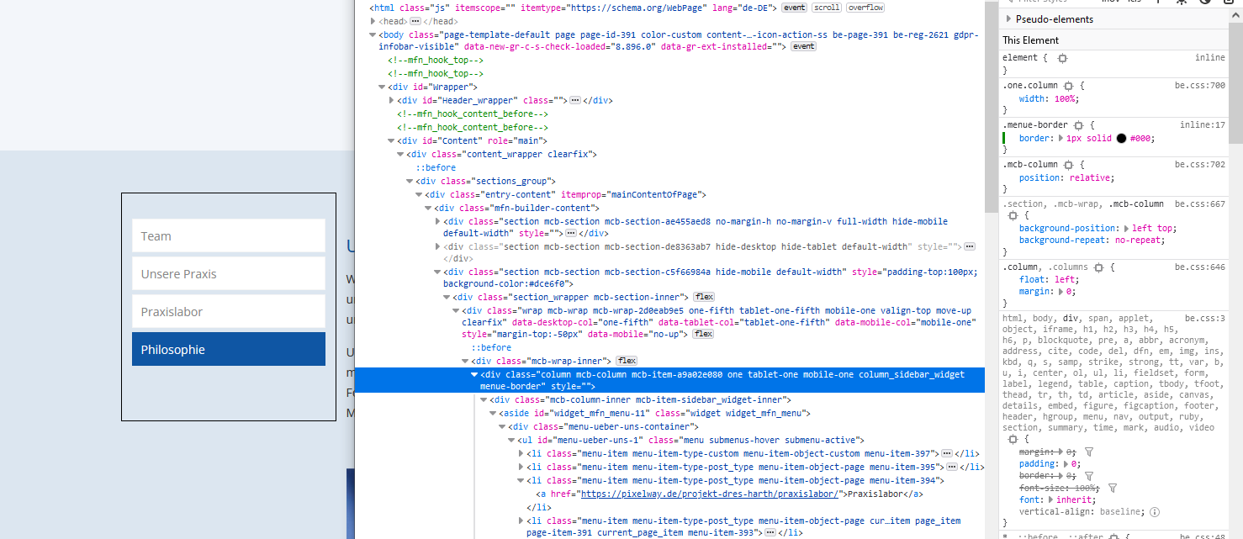Open Praxislabor sidebar menu item
Screen dimensions: 1243x539
click(x=229, y=312)
